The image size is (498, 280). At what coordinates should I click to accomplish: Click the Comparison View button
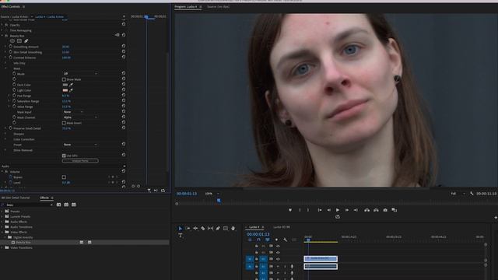point(395,210)
